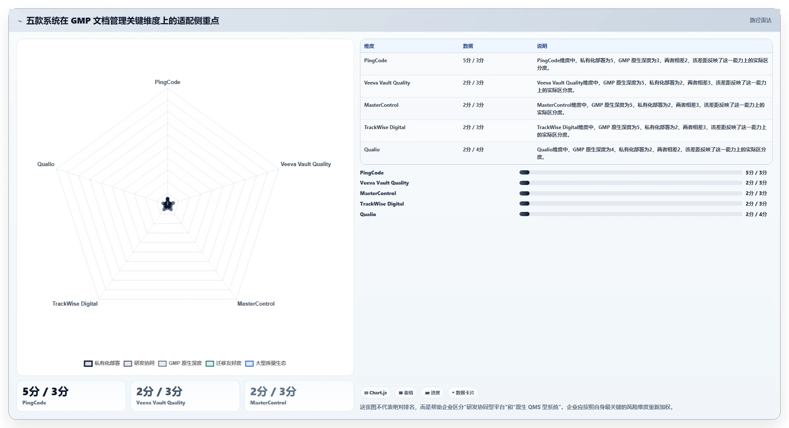Image resolution: width=789 pixels, height=428 pixels.
Task: Click the Qualio radar axis label
Action: point(46,164)
